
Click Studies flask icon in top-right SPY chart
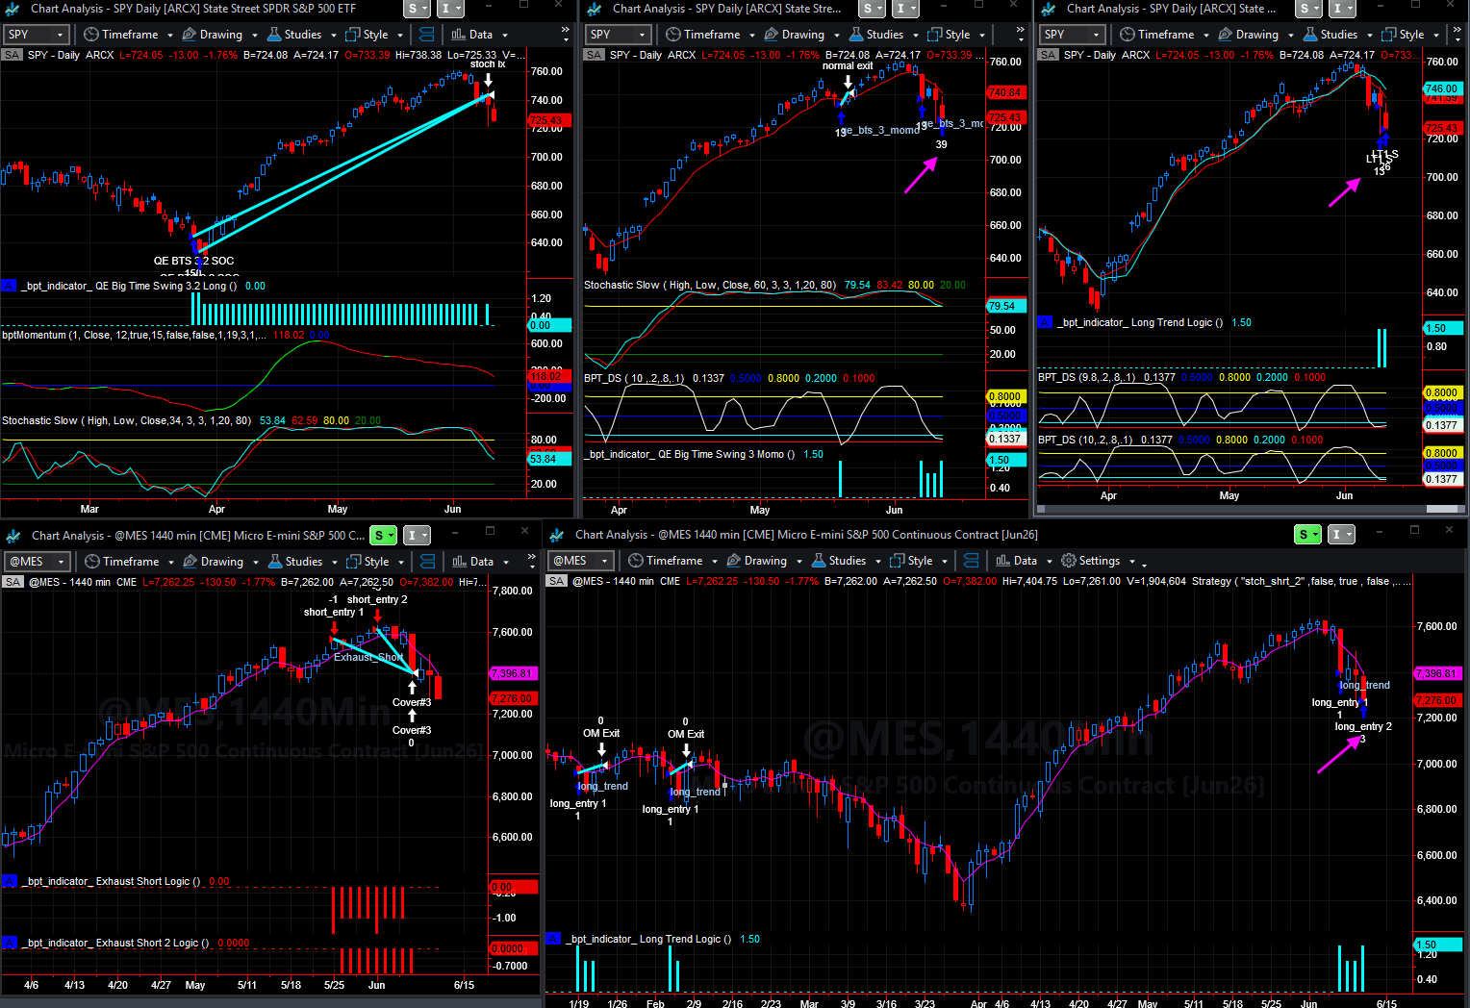(x=1310, y=35)
